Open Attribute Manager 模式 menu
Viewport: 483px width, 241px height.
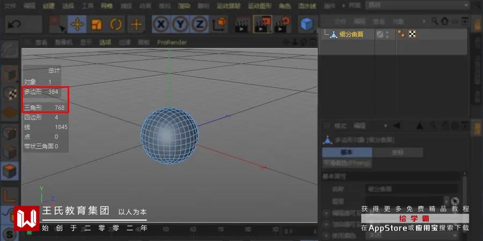(340, 126)
